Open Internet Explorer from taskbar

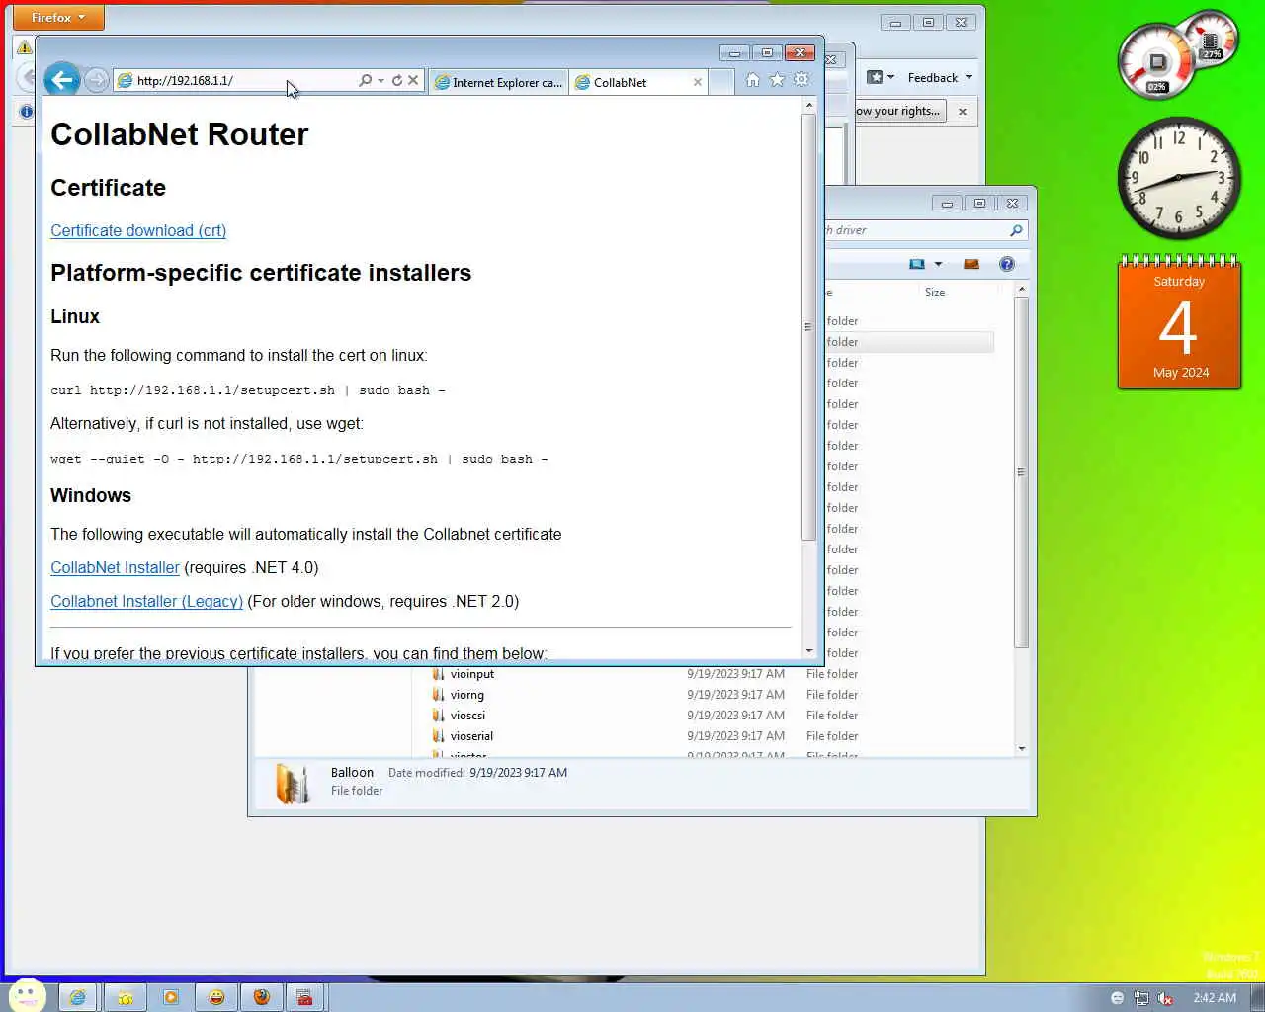(x=77, y=997)
